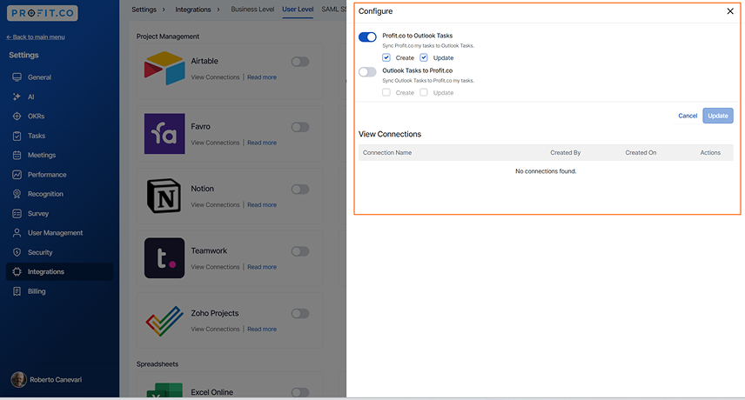Check Create under Outlook Tasks to Profit.co
The height and width of the screenshot is (400, 745).
click(x=386, y=92)
